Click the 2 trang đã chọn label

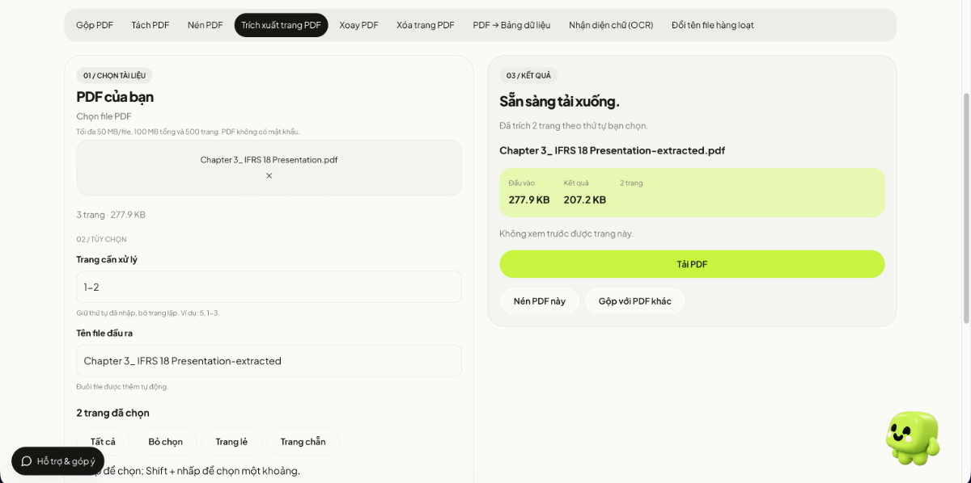click(112, 413)
